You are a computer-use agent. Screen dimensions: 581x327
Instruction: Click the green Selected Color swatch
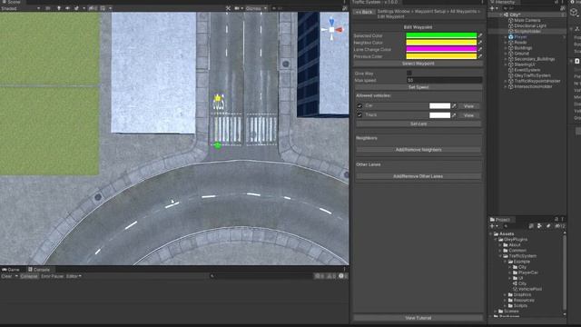tap(441, 35)
